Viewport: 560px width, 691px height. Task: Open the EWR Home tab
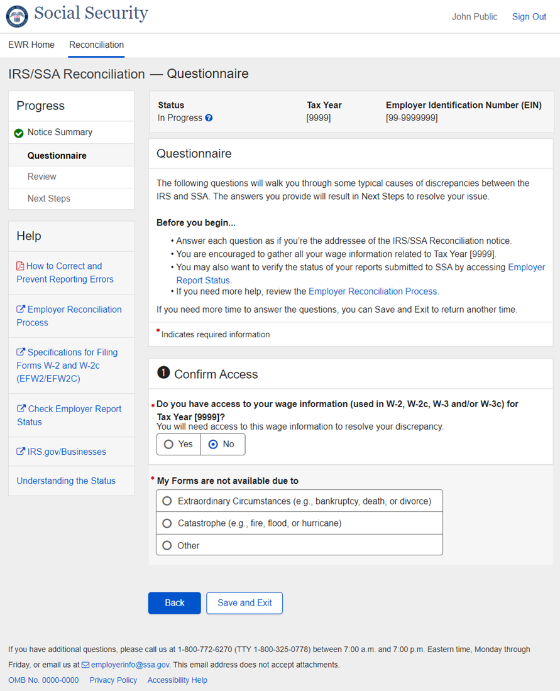click(31, 45)
